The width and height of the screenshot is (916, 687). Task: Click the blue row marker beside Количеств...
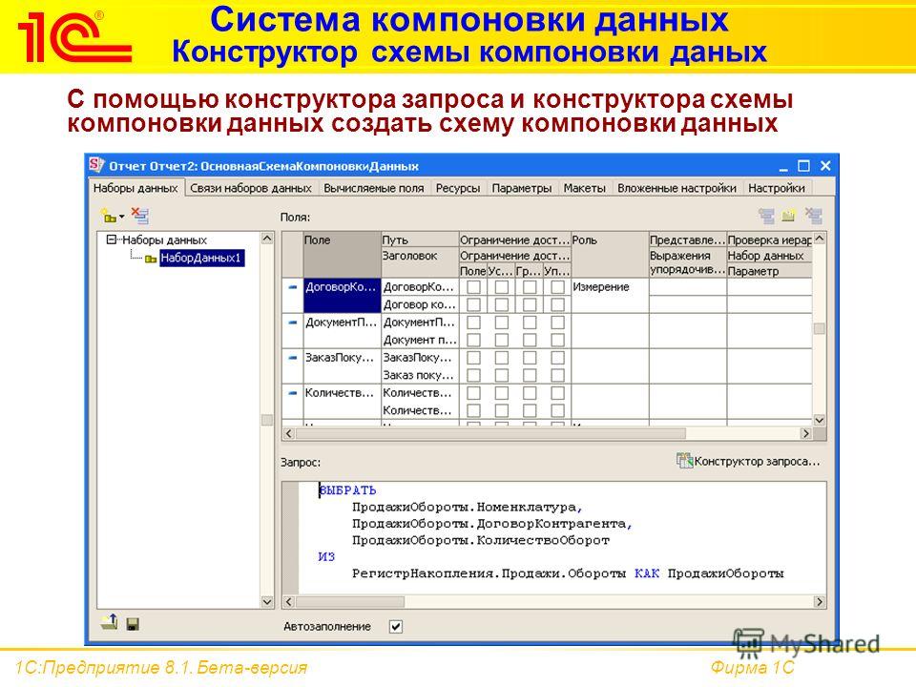click(293, 392)
